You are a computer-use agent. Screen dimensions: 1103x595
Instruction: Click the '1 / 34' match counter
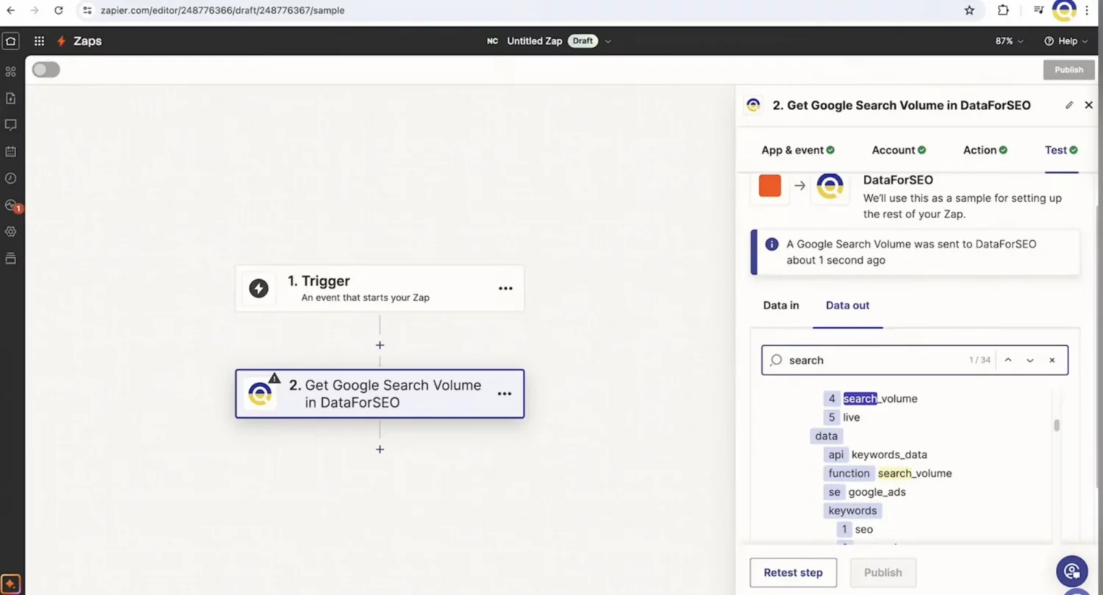click(x=979, y=361)
